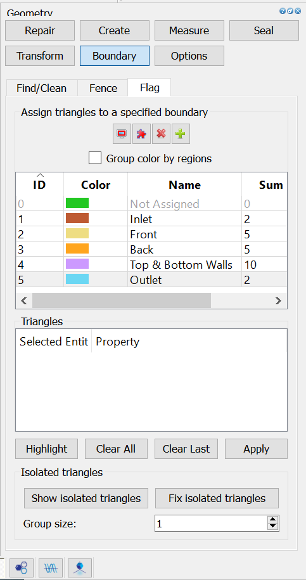Click the Inlet brown color swatch

pyautogui.click(x=77, y=219)
